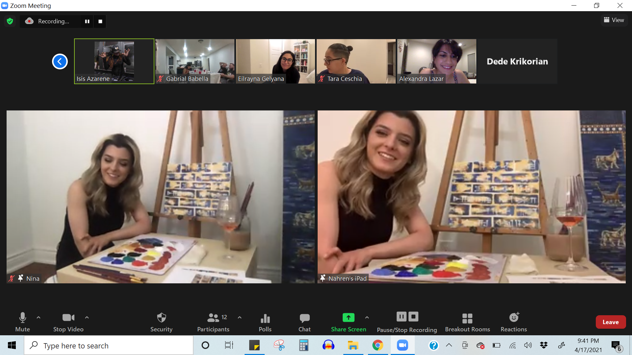Select Dede Krikorian participant tile
The width and height of the screenshot is (632, 355).
(517, 61)
